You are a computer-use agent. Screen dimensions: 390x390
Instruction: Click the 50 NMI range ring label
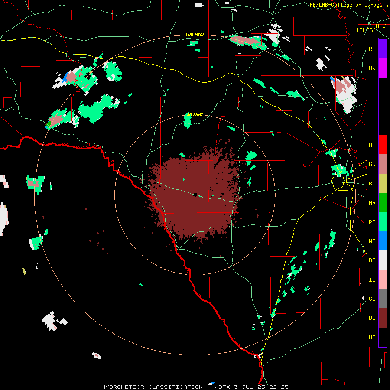coord(195,115)
